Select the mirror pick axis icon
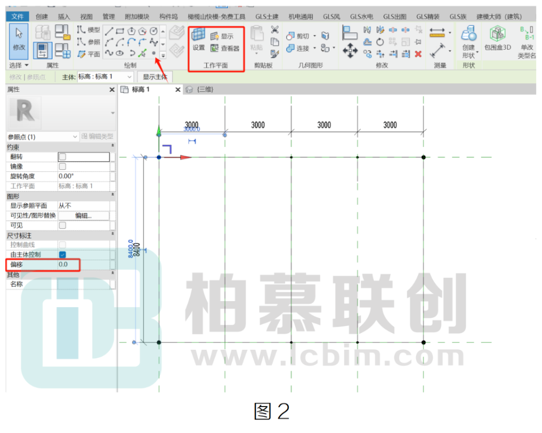This screenshot has height=433, width=542. (367, 30)
